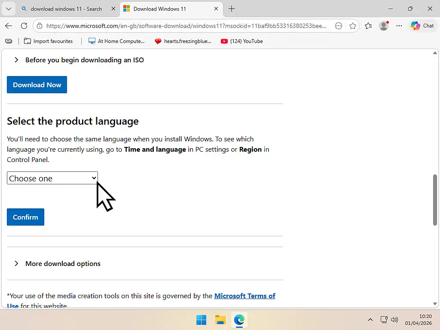The height and width of the screenshot is (330, 440).
Task: Show hidden icons in the system tray
Action: pos(370,320)
